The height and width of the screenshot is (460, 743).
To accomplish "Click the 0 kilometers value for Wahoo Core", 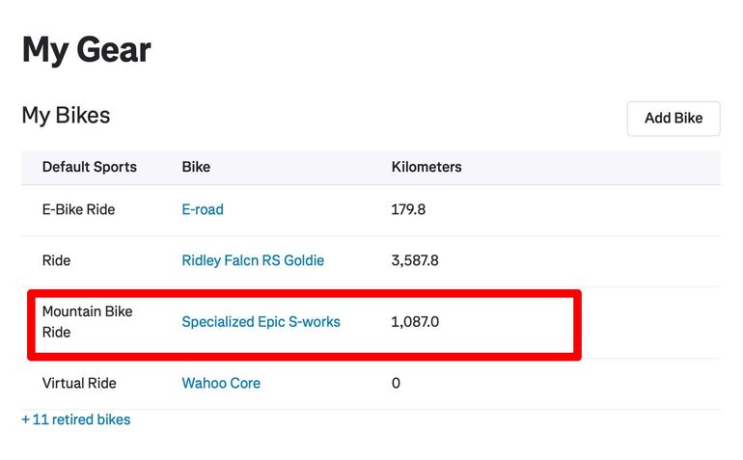I will point(396,383).
